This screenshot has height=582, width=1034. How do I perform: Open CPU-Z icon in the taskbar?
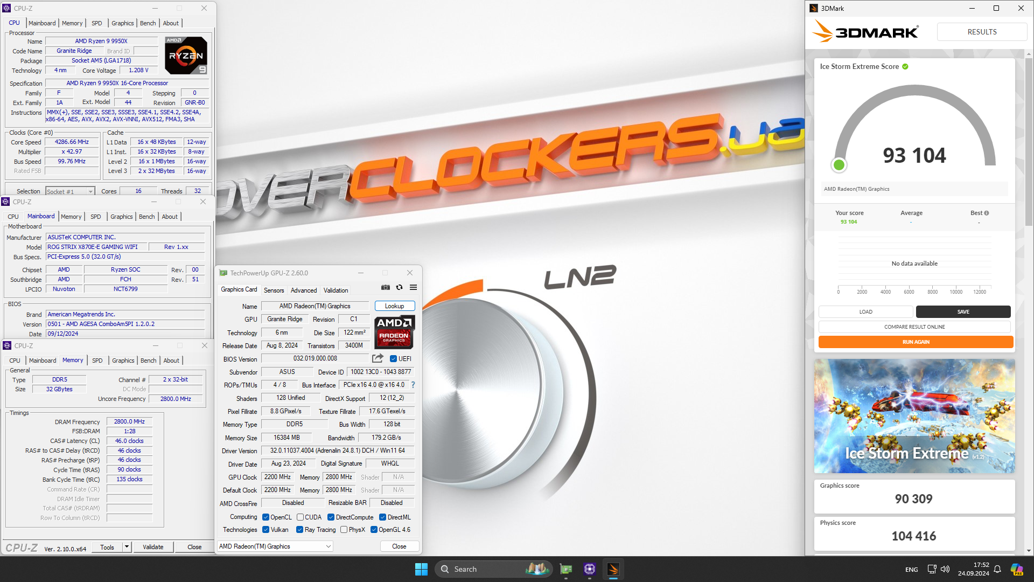pos(589,569)
